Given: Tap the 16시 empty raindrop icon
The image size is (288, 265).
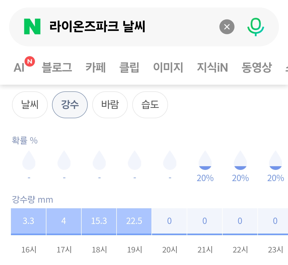Looking at the screenshot, I should [29, 160].
